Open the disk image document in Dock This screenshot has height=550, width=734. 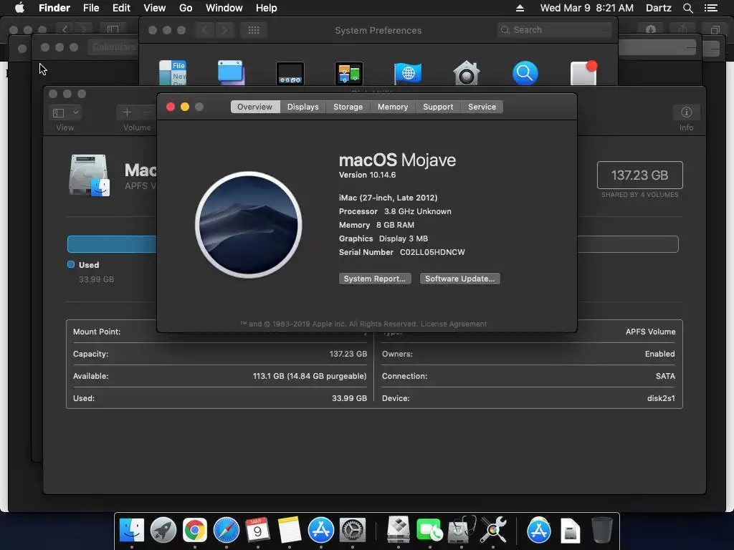coord(570,530)
